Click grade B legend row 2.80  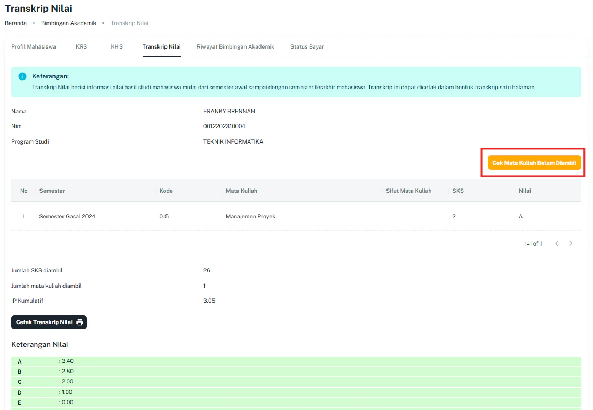pos(296,372)
